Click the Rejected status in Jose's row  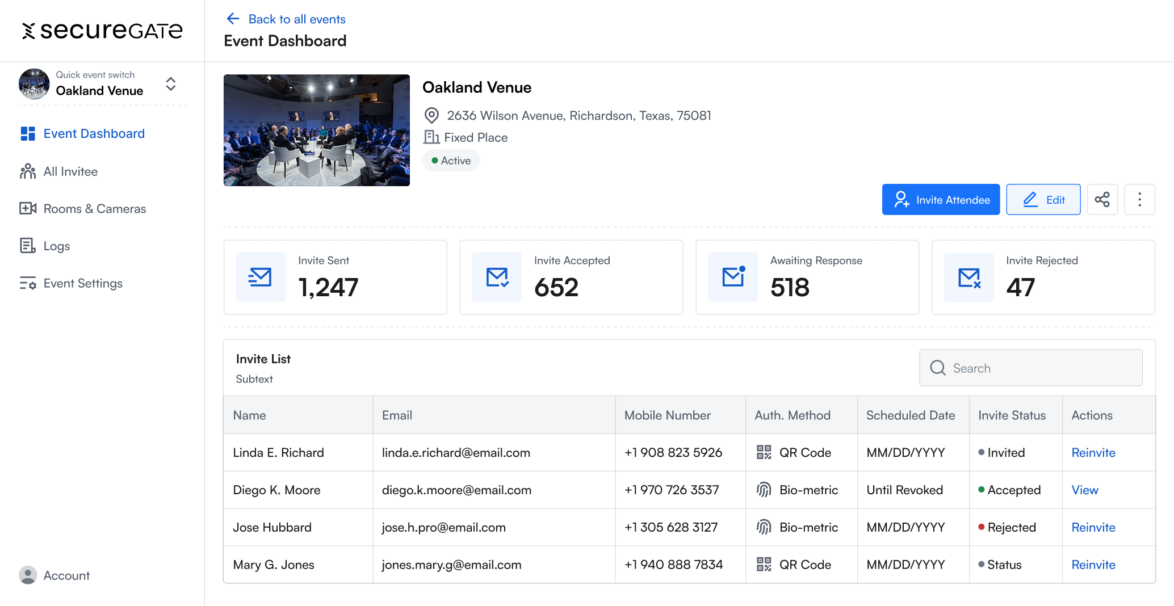[1007, 528]
